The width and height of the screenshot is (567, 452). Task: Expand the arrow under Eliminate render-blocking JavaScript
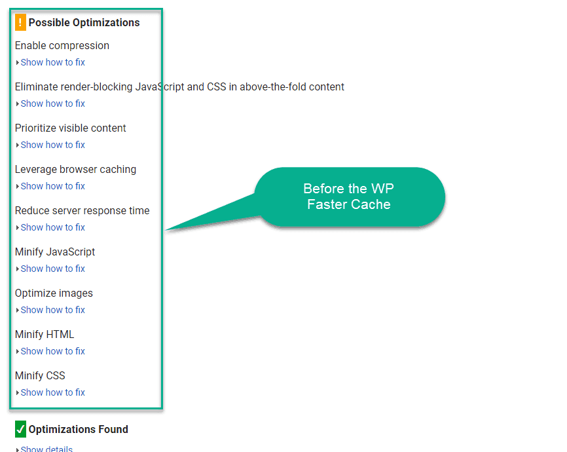pos(18,104)
